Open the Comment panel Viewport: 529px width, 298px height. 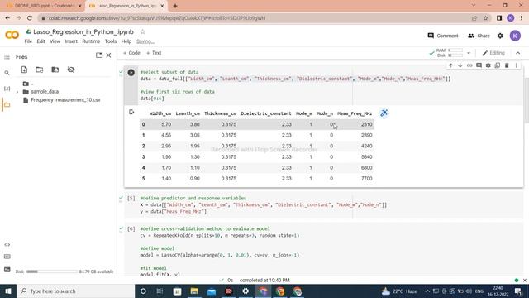443,36
